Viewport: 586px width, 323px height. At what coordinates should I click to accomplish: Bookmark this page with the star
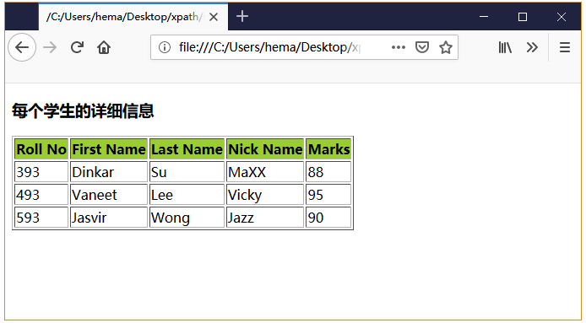[446, 47]
